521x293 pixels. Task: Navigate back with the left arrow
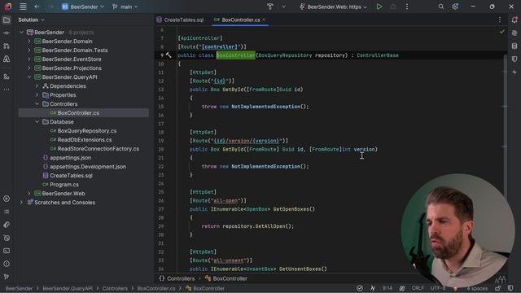(x=37, y=7)
